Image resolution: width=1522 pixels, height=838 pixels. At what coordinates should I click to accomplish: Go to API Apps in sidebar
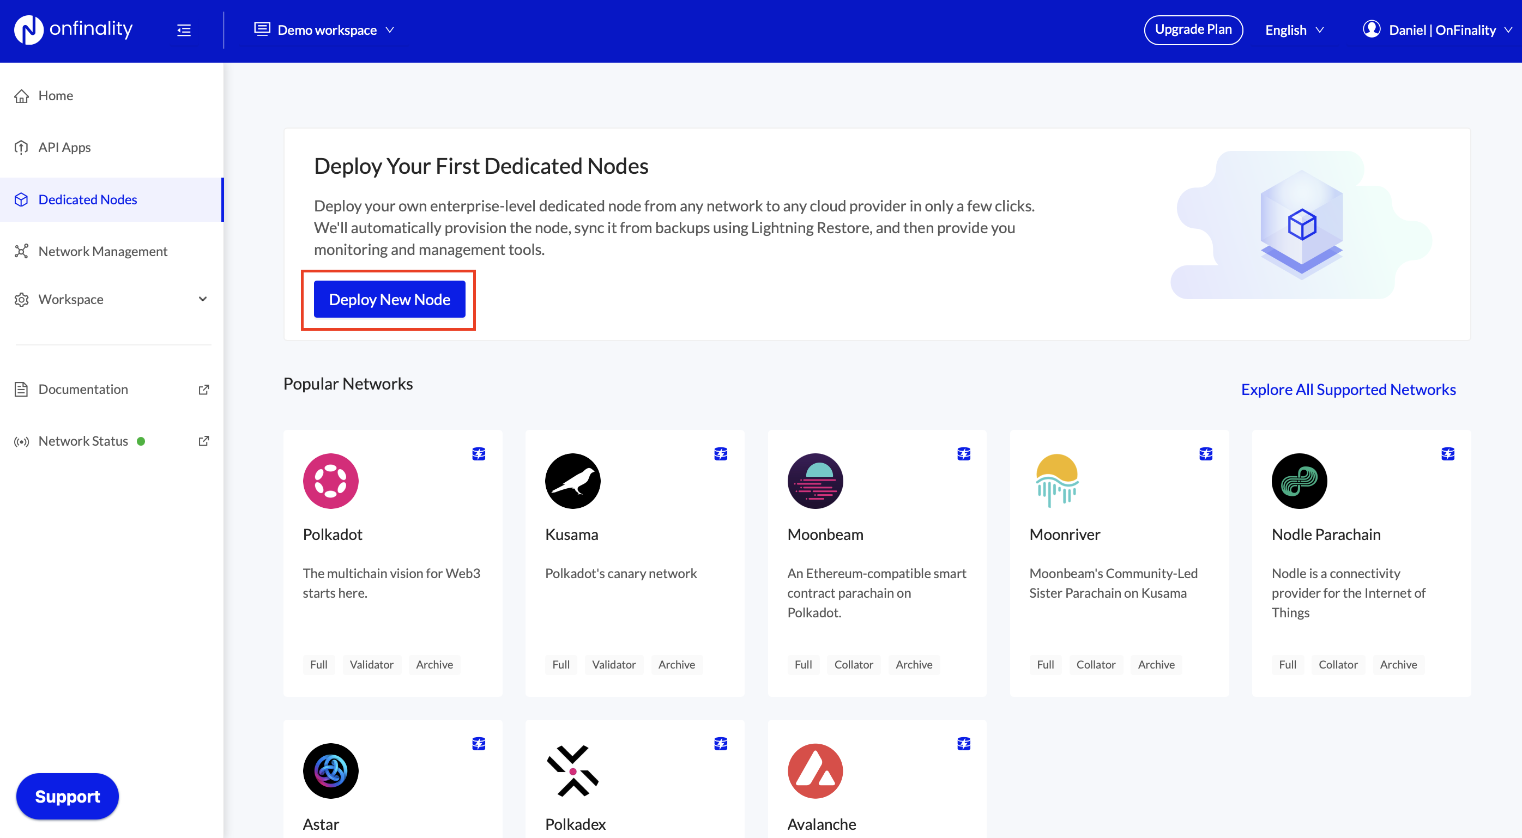click(64, 147)
